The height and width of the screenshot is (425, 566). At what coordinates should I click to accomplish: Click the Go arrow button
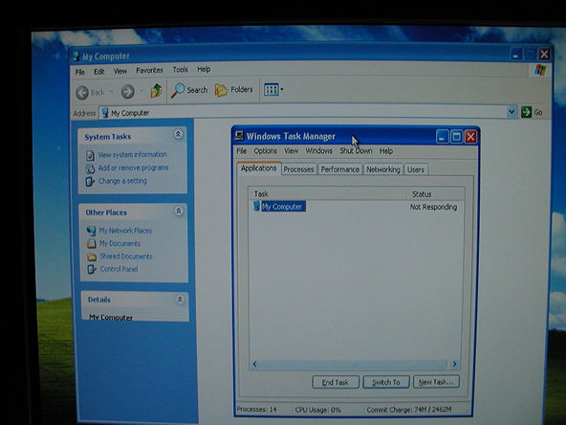coord(532,112)
